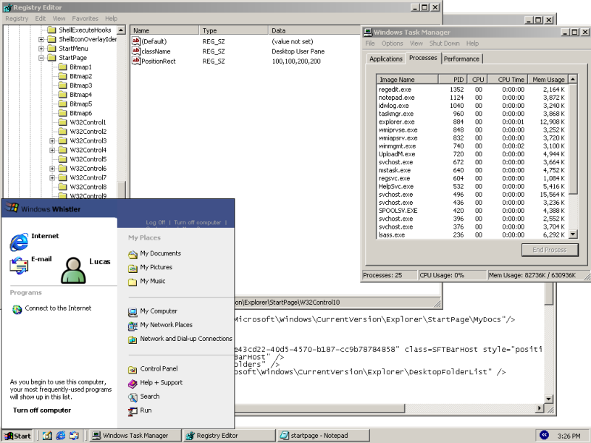
Task: Click the Start button
Action: click(17, 436)
